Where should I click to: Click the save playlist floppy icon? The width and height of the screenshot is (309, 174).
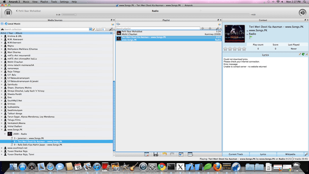[156, 154]
